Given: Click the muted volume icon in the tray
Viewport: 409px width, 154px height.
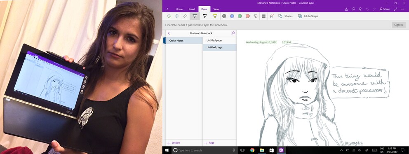Looking at the screenshot, I should coord(360,150).
